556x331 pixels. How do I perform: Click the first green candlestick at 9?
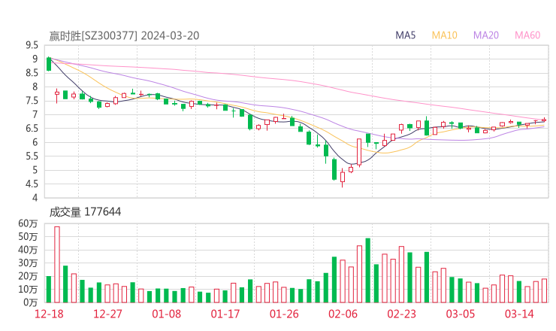click(49, 64)
